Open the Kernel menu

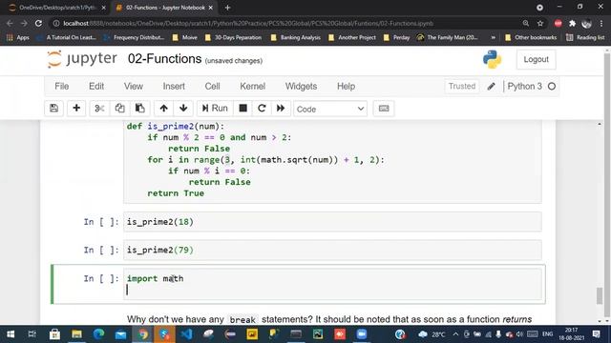(252, 87)
